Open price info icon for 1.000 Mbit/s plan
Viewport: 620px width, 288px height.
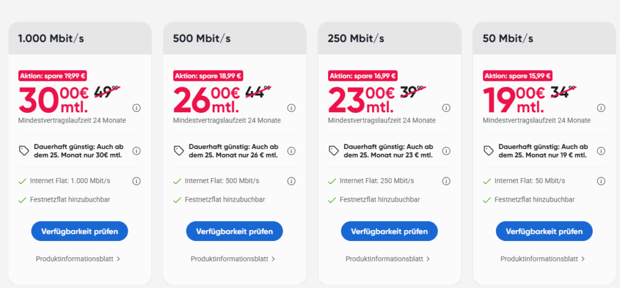click(136, 108)
